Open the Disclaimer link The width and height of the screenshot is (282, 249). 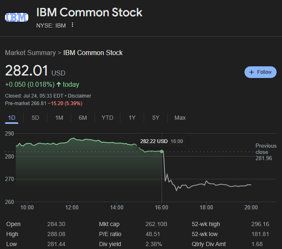point(80,96)
